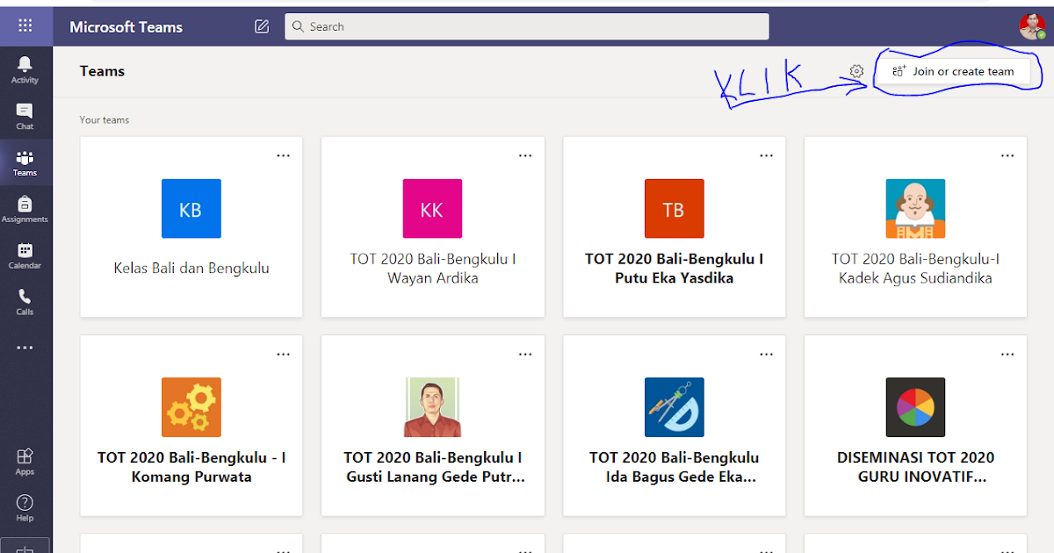Open the Activity feed

(x=25, y=69)
